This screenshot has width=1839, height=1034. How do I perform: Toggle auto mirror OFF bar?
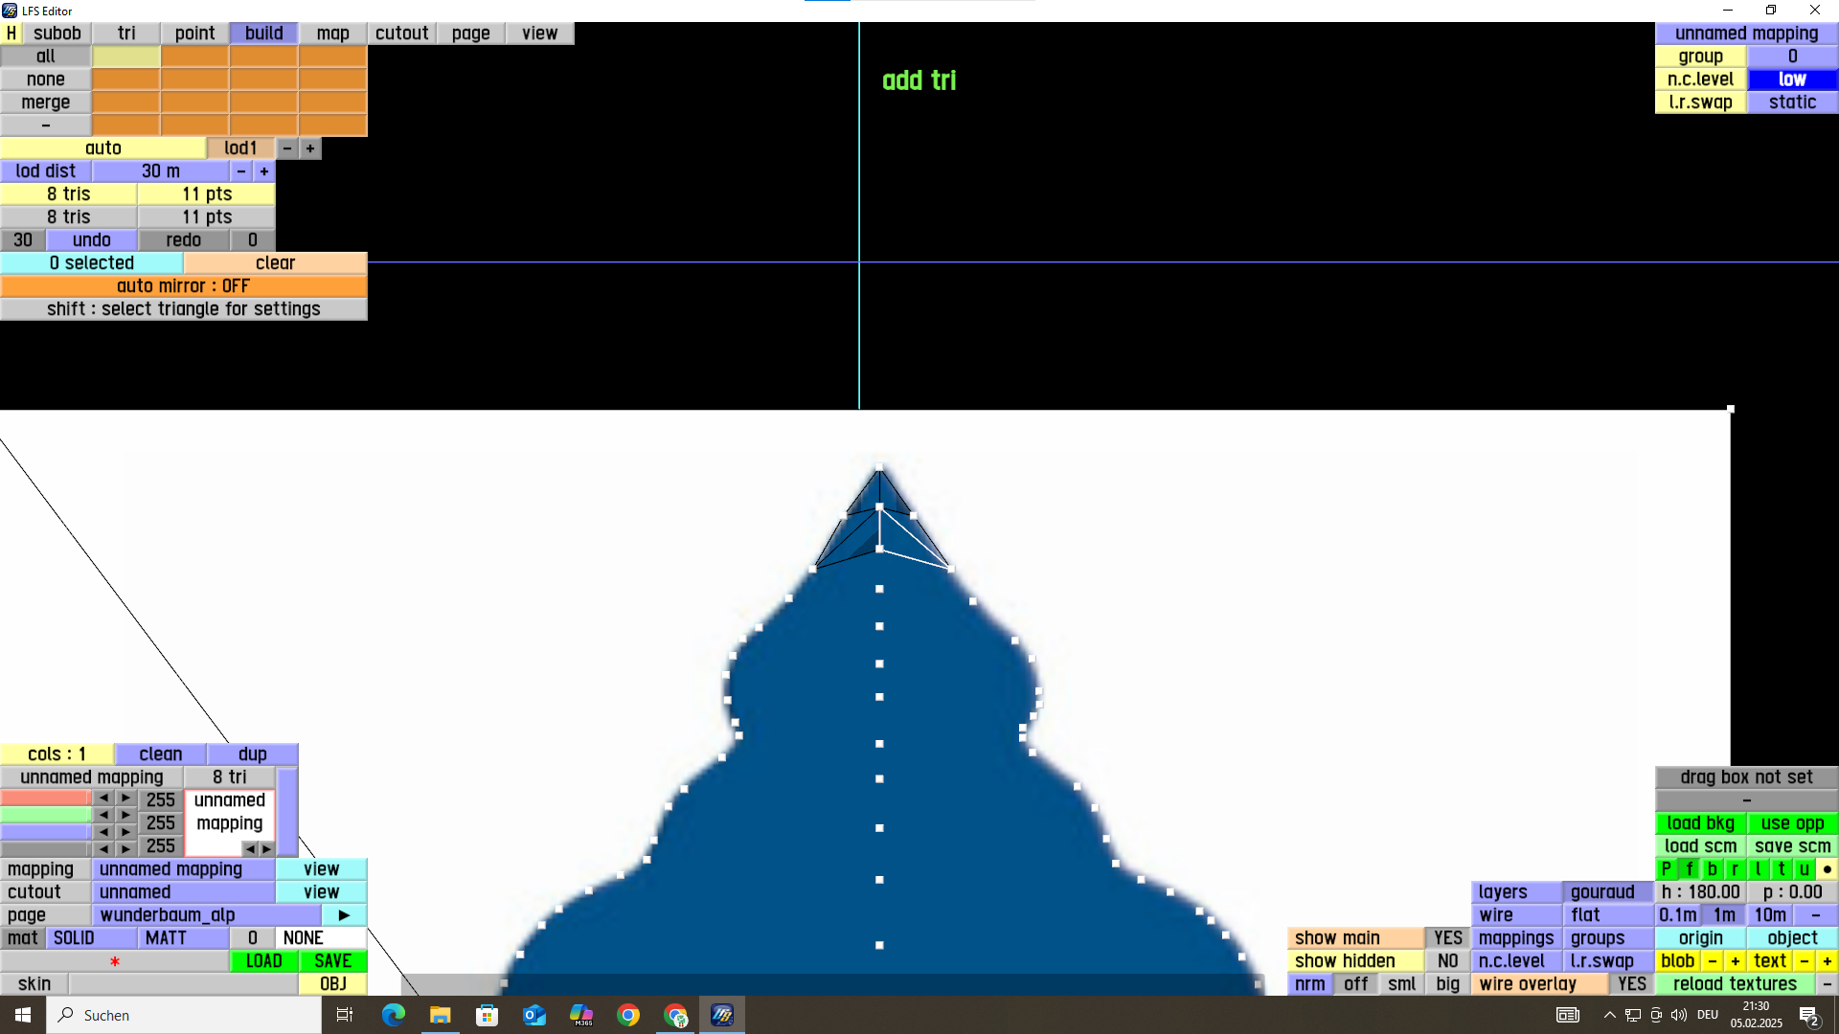(x=183, y=286)
